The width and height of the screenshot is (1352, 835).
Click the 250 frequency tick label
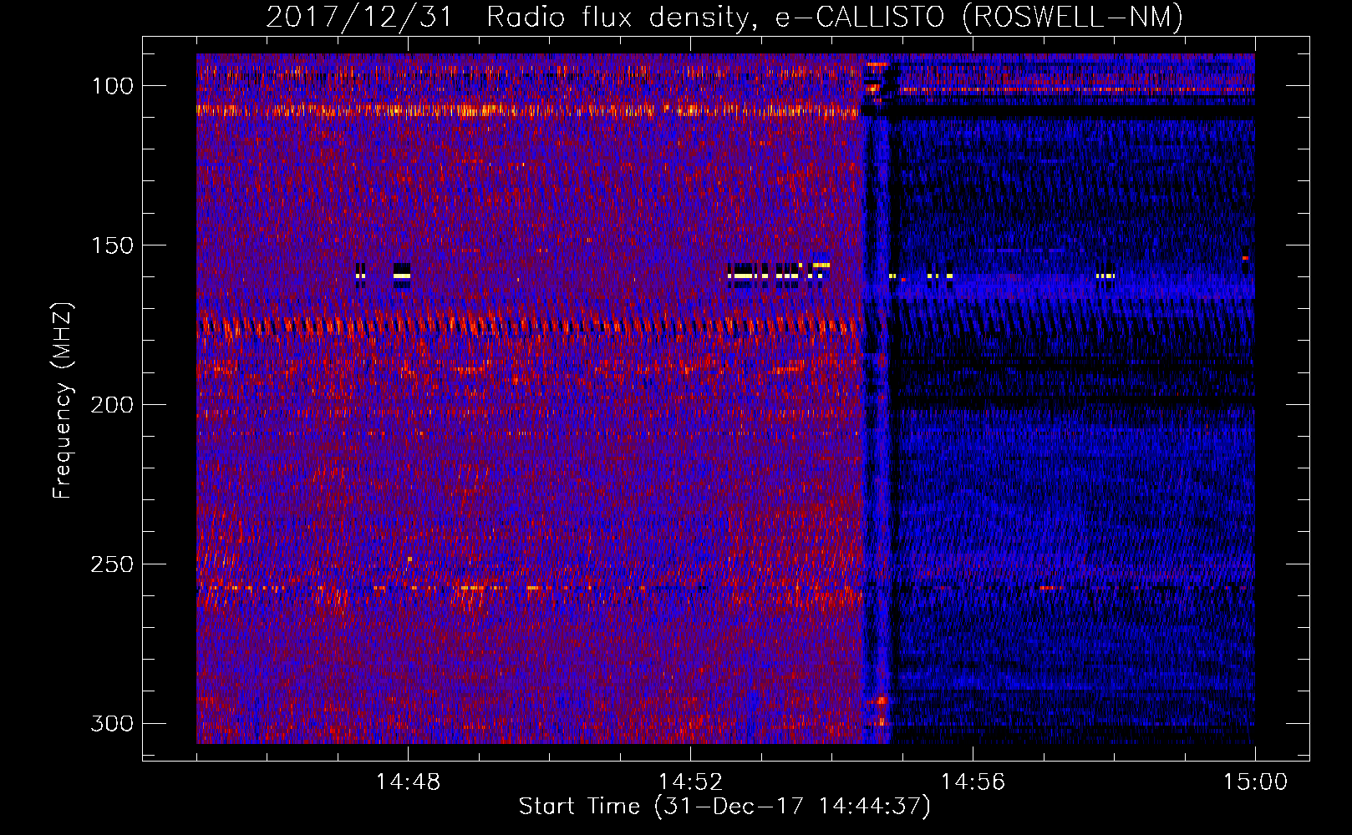[x=112, y=564]
